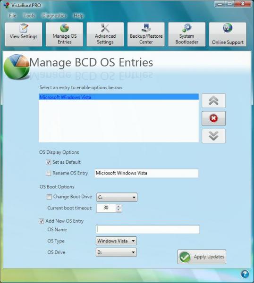Uncheck the Set as Default checkbox

[x=49, y=162]
